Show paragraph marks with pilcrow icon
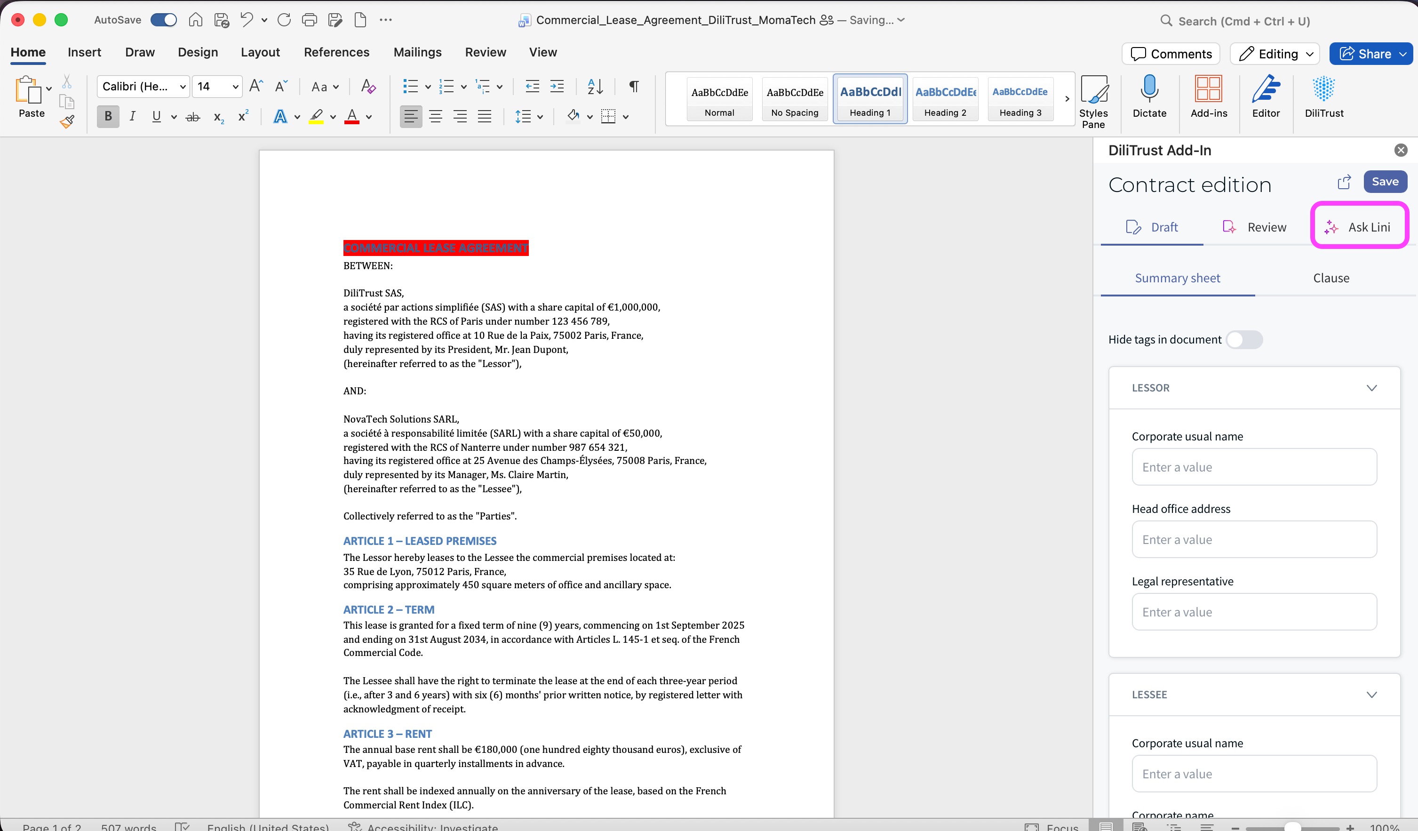The height and width of the screenshot is (831, 1418). click(634, 86)
